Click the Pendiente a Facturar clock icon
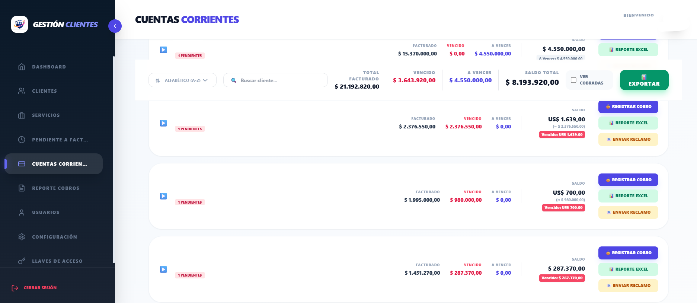The height and width of the screenshot is (303, 697). [x=22, y=140]
